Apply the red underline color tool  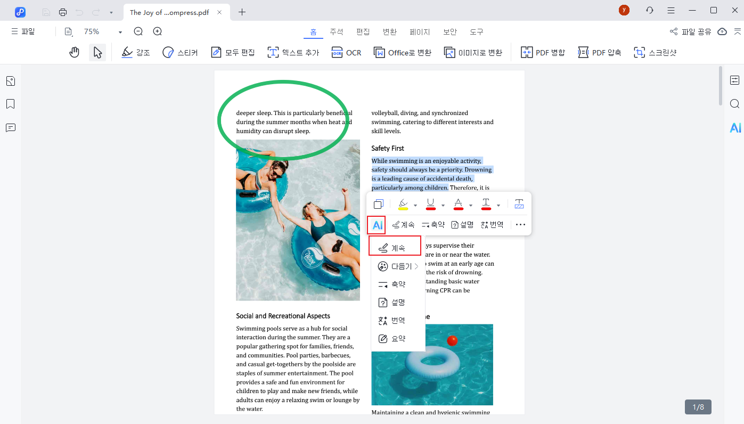(431, 204)
